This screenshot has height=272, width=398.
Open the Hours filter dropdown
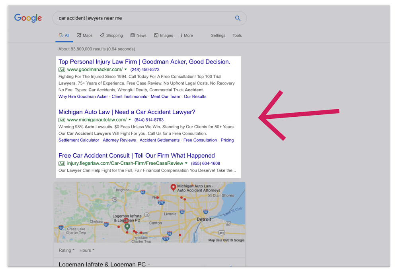pyautogui.click(x=87, y=250)
